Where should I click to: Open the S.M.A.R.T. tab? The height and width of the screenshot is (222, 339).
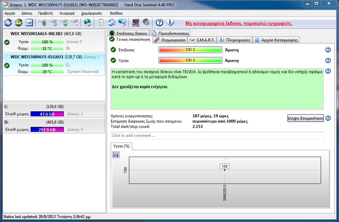[202, 40]
